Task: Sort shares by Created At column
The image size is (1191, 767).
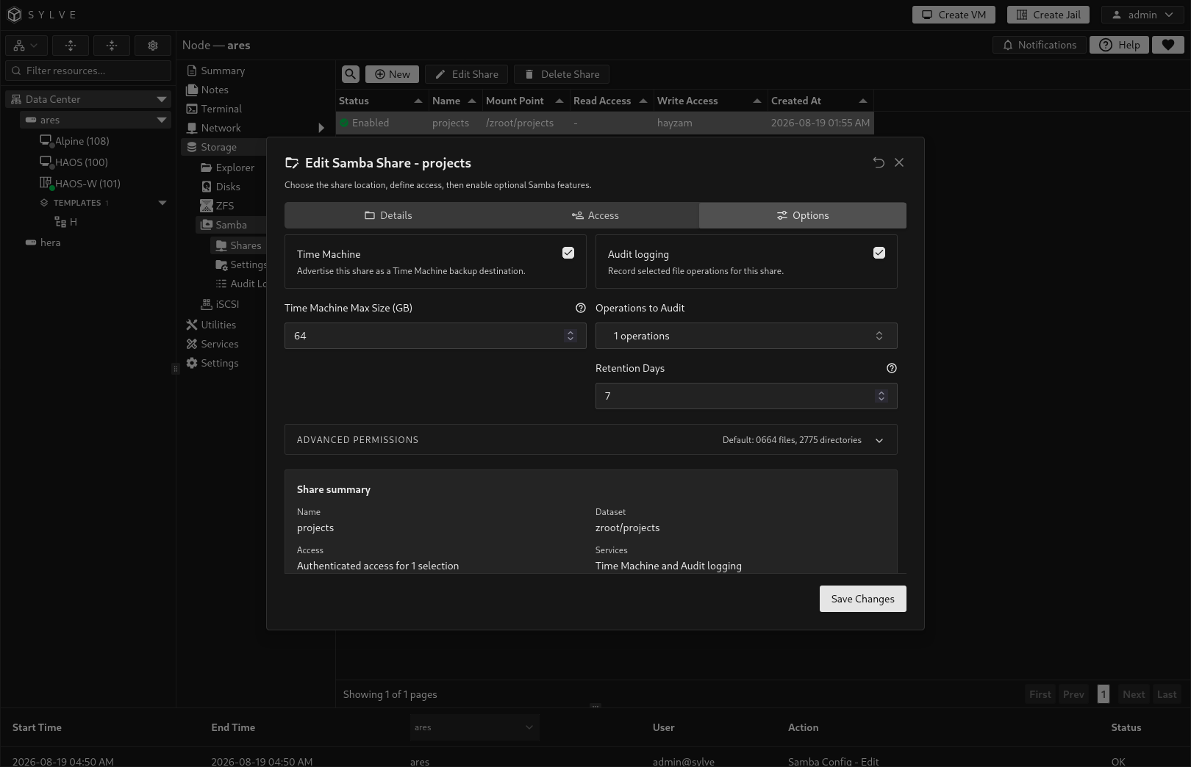Action: point(820,101)
